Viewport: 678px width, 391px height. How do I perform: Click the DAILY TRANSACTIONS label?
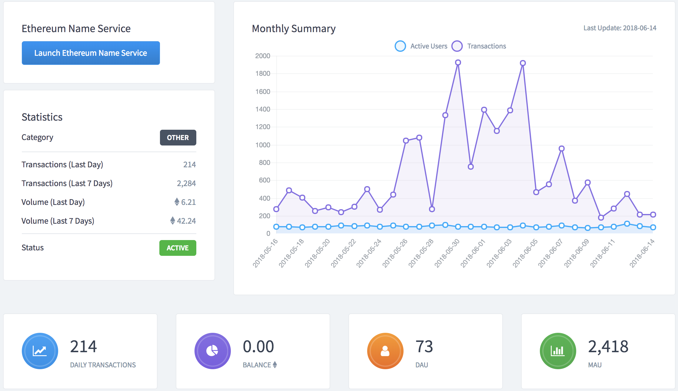(x=103, y=365)
